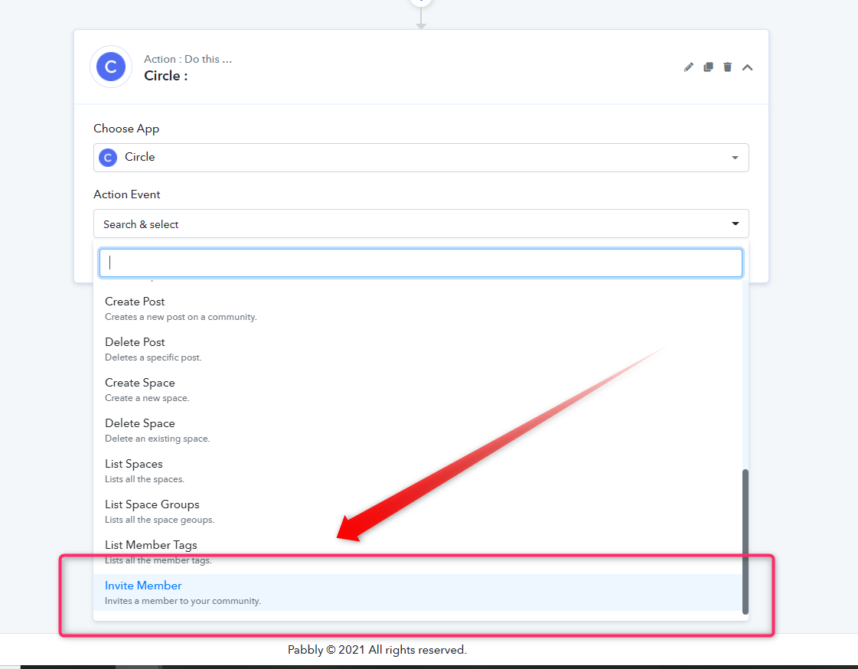The image size is (858, 669).
Task: Click 'Deletes a specific post.' description
Action: (x=153, y=357)
